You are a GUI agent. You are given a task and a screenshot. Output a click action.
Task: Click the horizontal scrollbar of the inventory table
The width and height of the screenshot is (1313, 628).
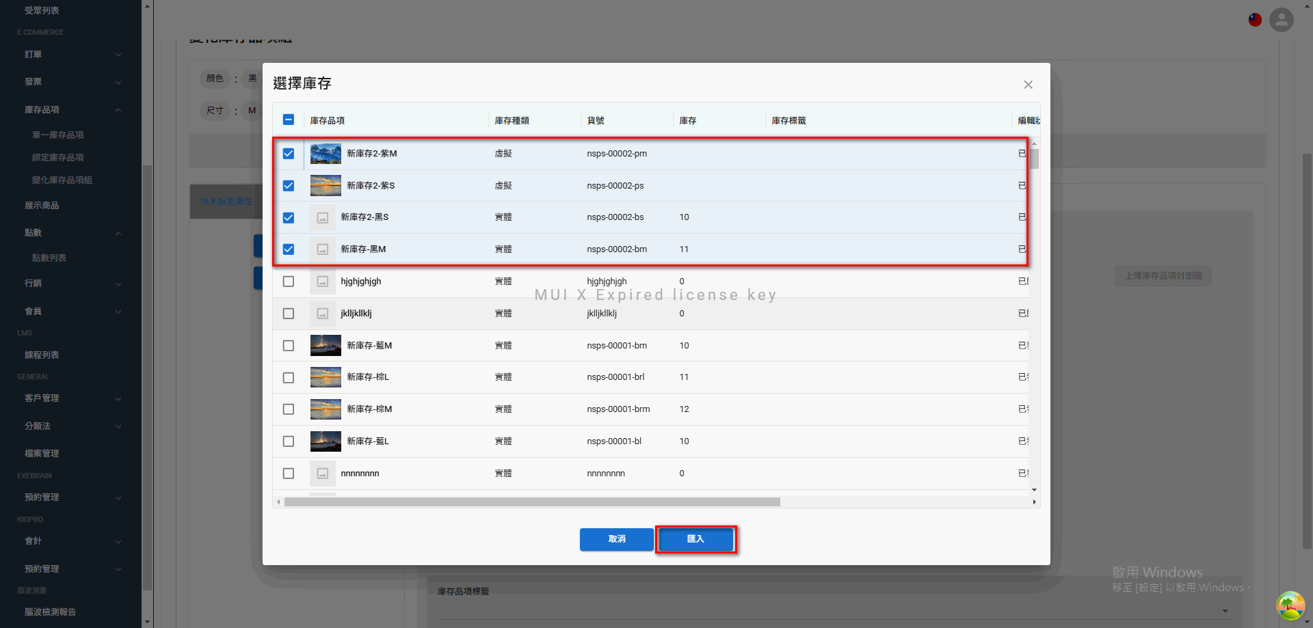click(532, 502)
